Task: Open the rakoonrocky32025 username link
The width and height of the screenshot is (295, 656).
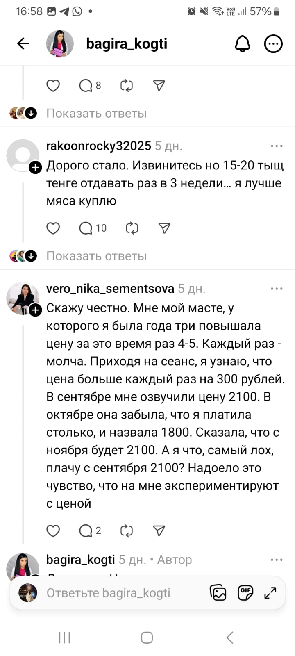Action: coord(98,146)
